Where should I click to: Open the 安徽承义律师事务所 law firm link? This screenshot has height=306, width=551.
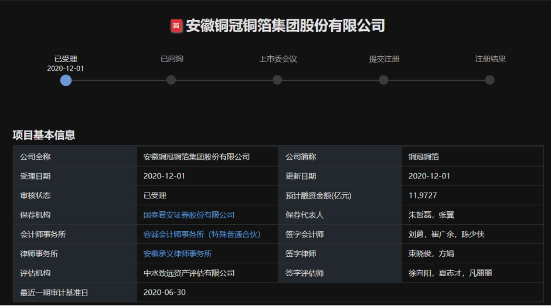click(178, 254)
